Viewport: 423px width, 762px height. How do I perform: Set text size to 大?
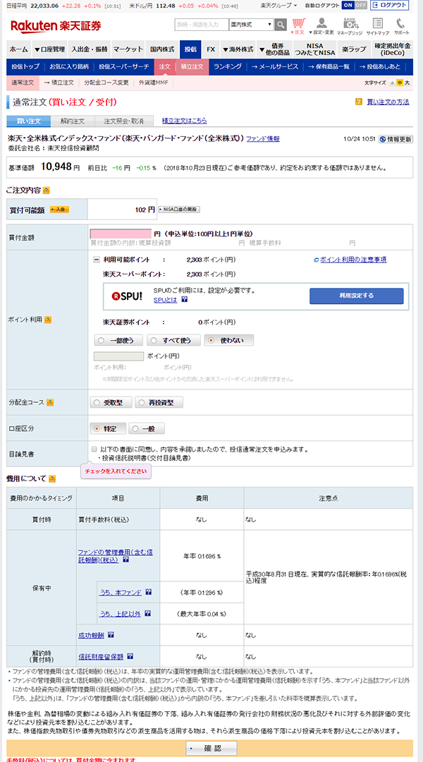tap(407, 83)
